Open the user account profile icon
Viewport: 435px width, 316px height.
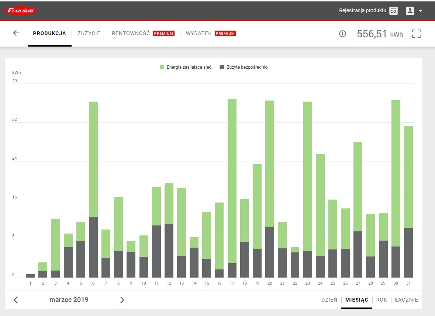410,11
